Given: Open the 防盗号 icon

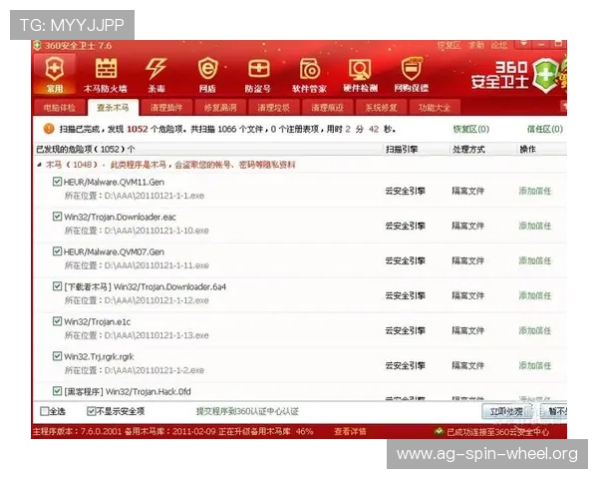Looking at the screenshot, I should [x=258, y=75].
